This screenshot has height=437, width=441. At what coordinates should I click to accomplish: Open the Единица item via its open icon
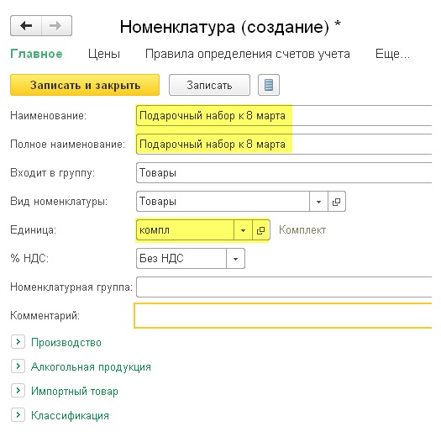(x=261, y=230)
